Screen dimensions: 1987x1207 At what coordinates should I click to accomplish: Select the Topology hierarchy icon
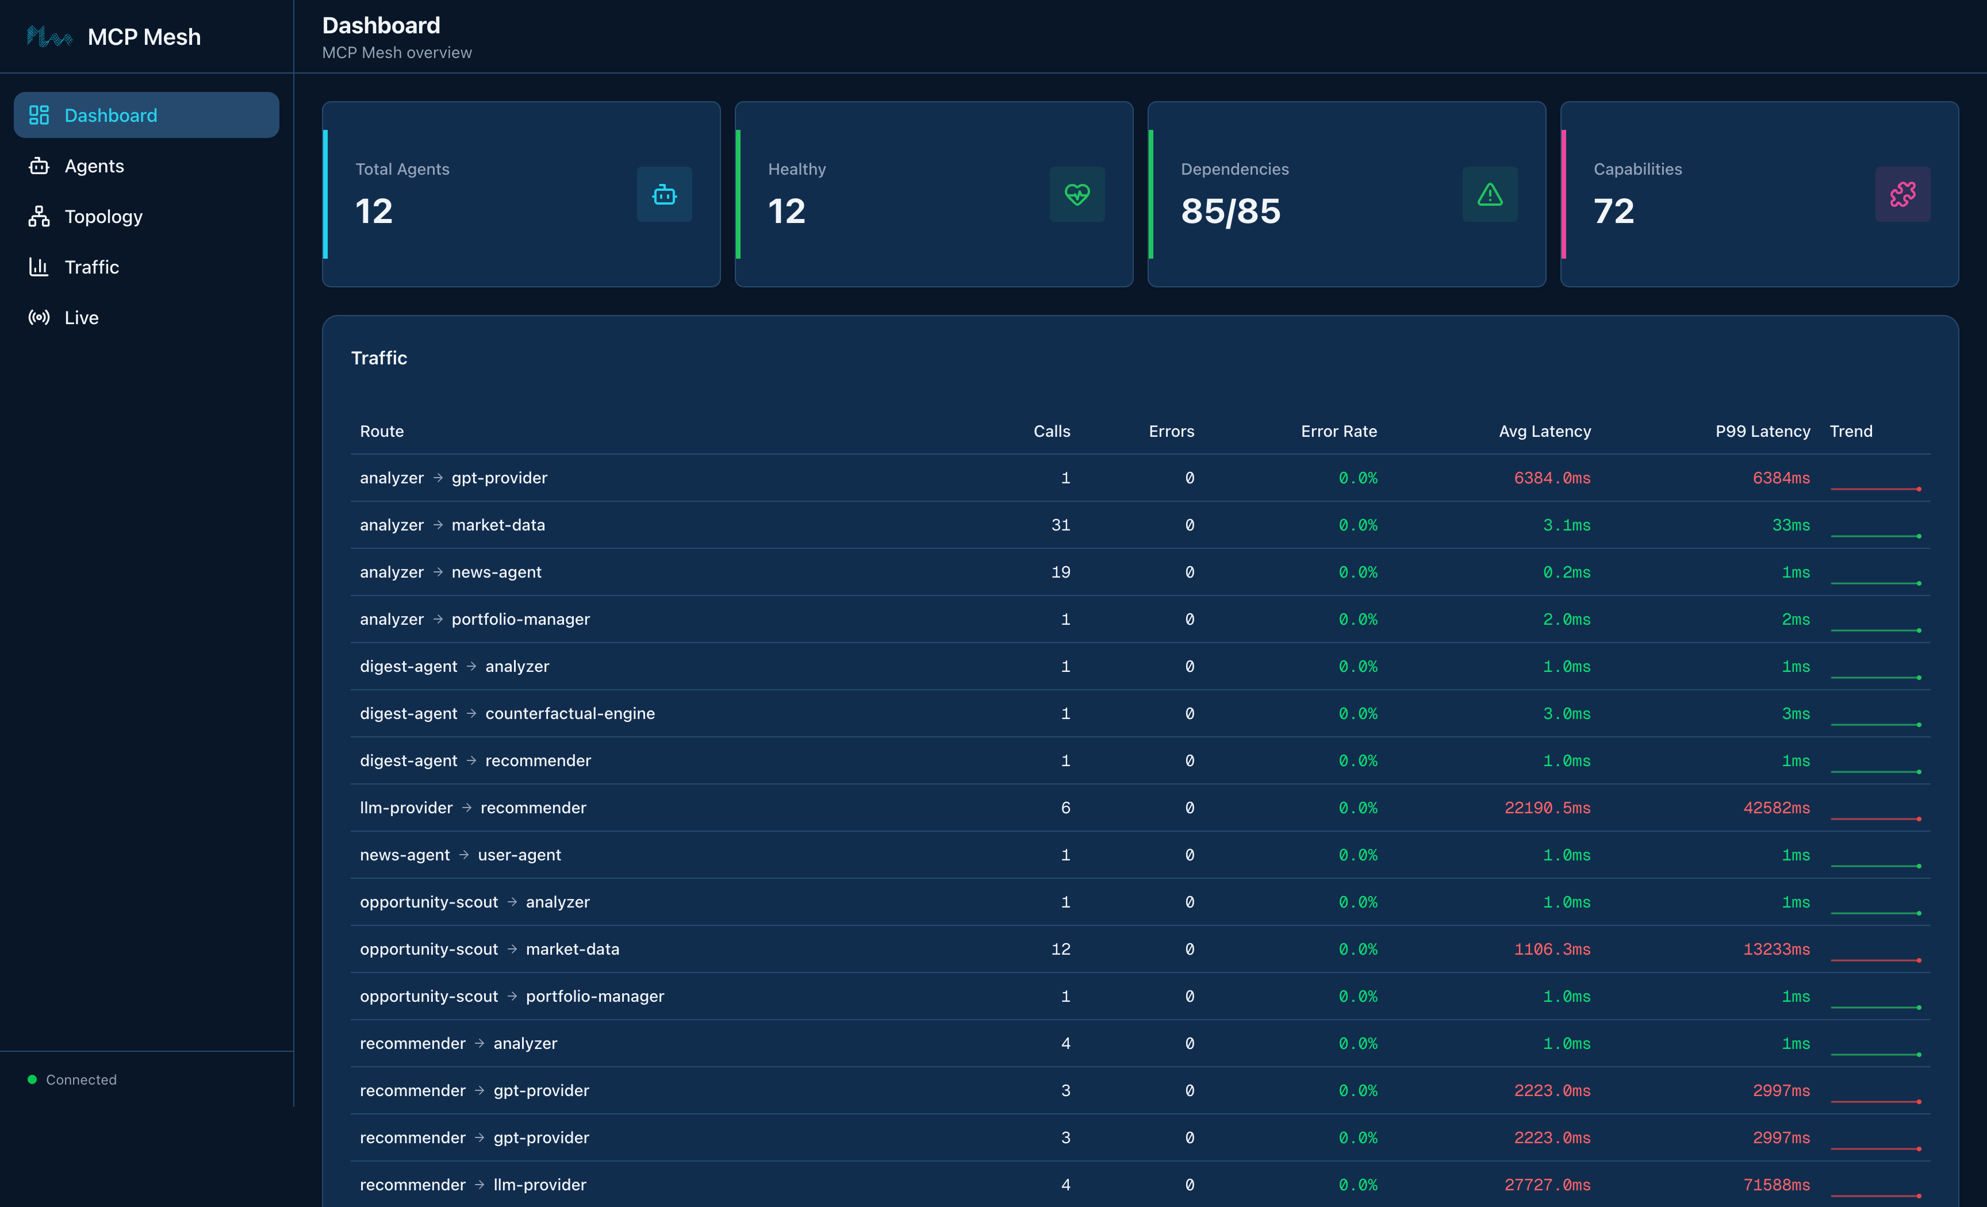pos(39,216)
